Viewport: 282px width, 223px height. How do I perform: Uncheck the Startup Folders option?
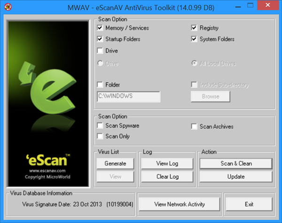coord(100,39)
